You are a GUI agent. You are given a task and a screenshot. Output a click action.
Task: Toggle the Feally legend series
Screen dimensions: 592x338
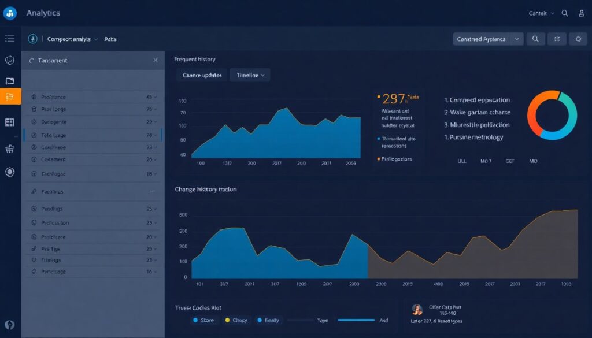(x=268, y=320)
